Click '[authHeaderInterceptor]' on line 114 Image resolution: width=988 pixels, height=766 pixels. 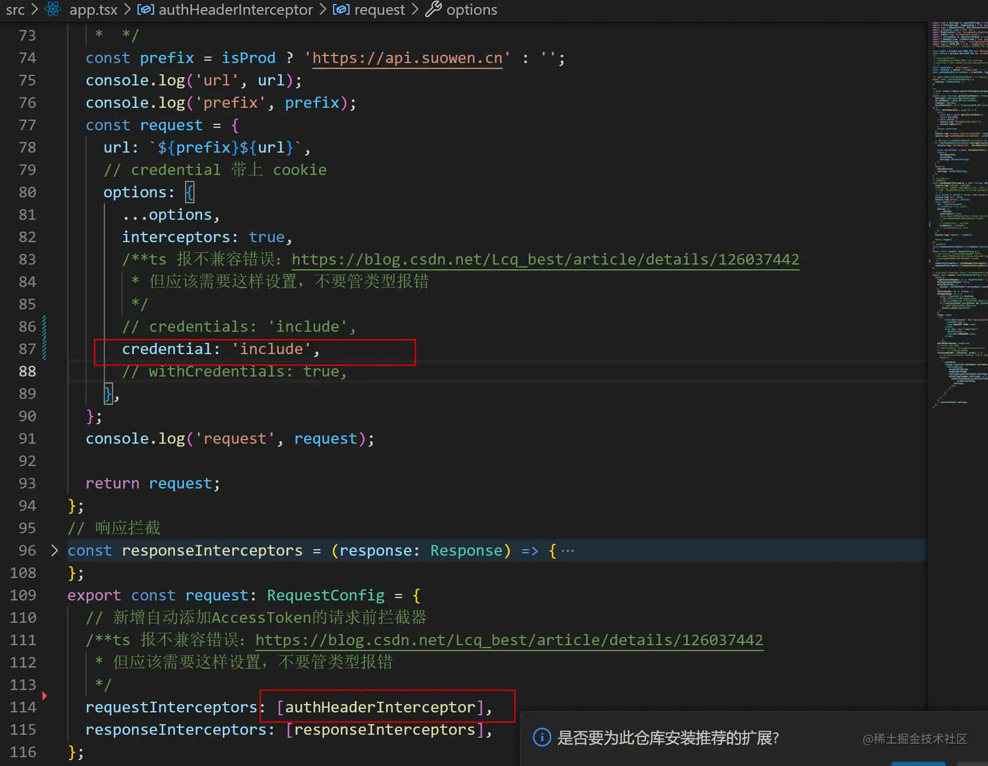pos(380,707)
